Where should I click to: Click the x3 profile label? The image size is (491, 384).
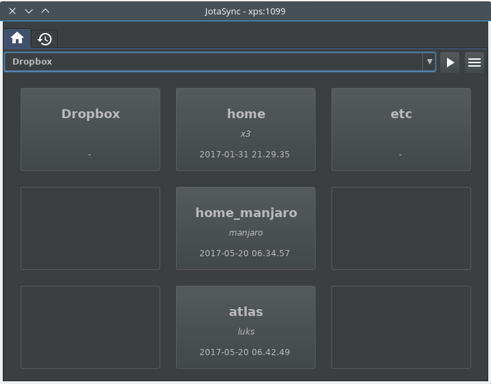(245, 134)
